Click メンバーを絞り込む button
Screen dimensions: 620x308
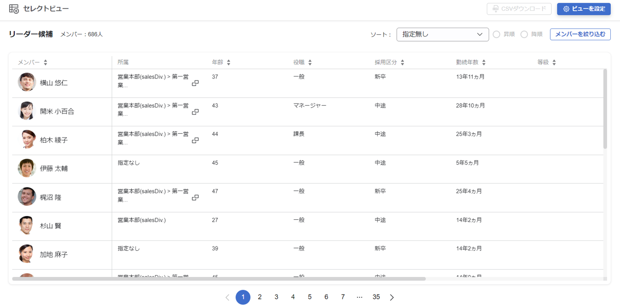click(x=580, y=34)
